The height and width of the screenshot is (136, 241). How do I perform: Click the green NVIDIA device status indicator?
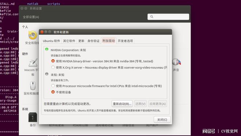point(47,49)
